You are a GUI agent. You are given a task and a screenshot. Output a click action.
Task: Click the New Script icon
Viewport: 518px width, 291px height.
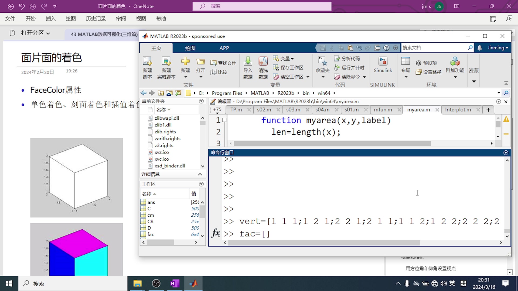147,62
